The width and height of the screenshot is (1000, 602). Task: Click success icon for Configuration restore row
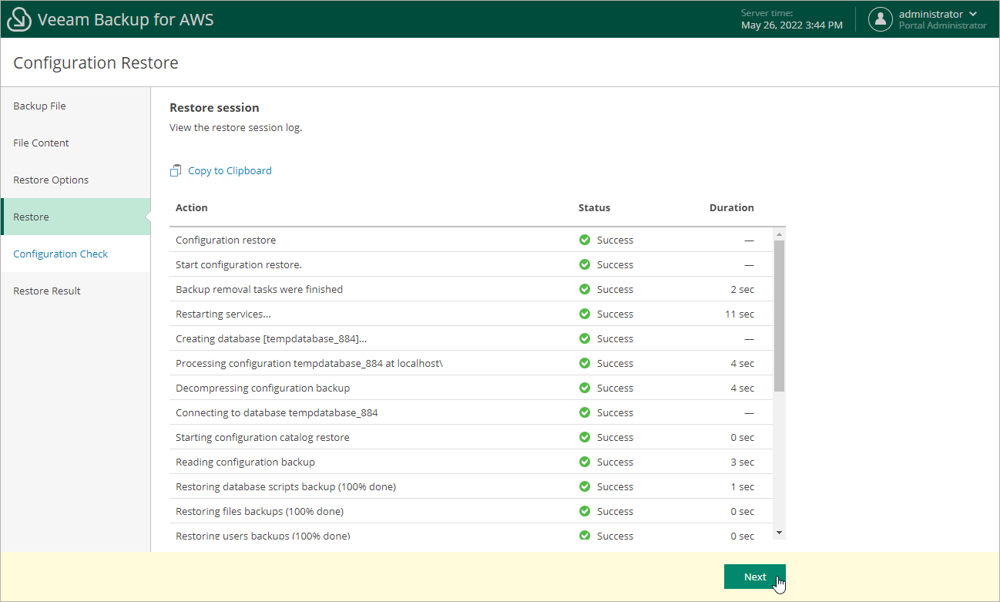[x=585, y=240]
